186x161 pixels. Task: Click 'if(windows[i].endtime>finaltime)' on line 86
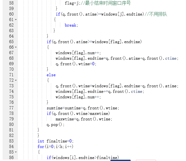(83, 158)
